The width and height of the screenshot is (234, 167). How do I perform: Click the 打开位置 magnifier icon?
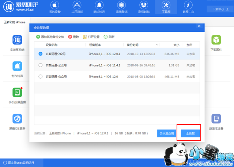pyautogui.click(x=85, y=37)
